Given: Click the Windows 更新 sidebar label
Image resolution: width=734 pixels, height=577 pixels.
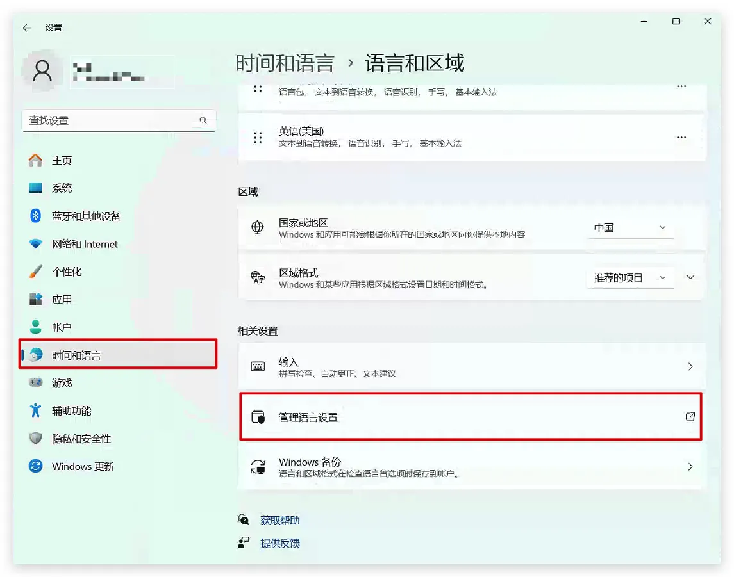Looking at the screenshot, I should [x=83, y=466].
